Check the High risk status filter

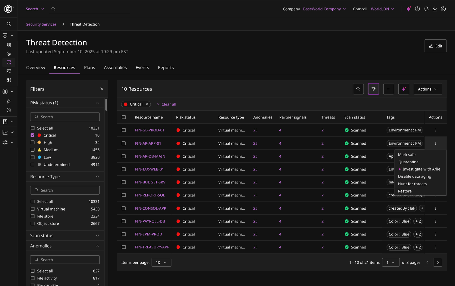pos(33,143)
